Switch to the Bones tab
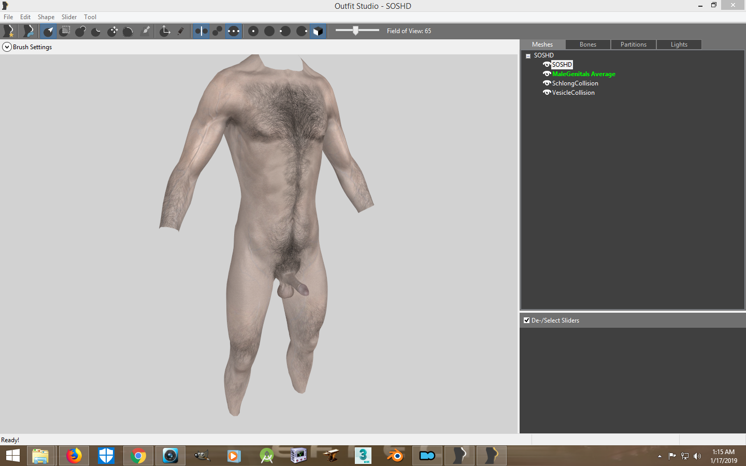746x466 pixels. (588, 45)
